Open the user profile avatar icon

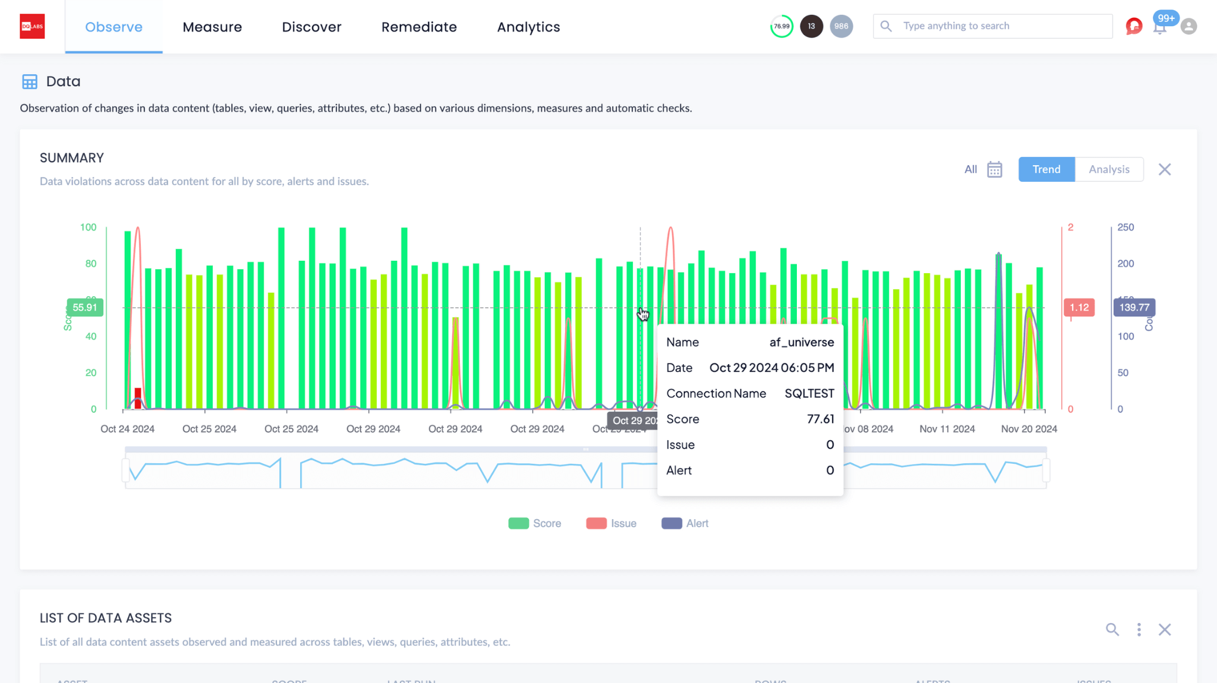click(x=1189, y=26)
